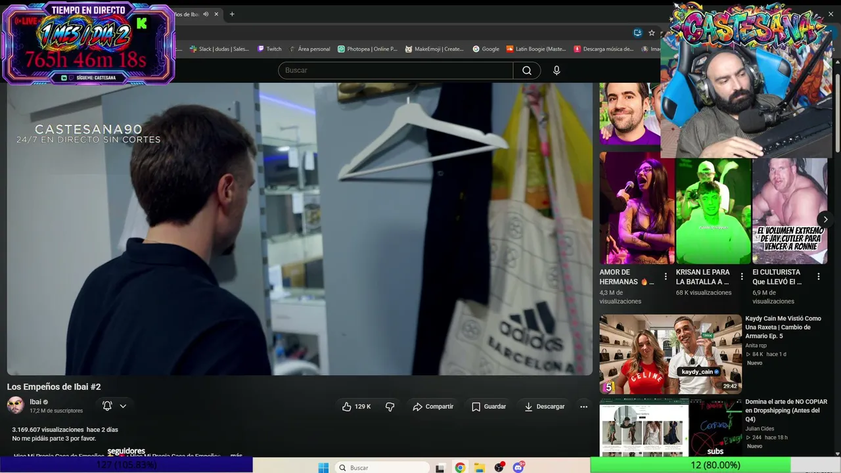Image resolution: width=841 pixels, height=473 pixels.
Task: Open the Dropshipping video thumbnail
Action: 671,427
